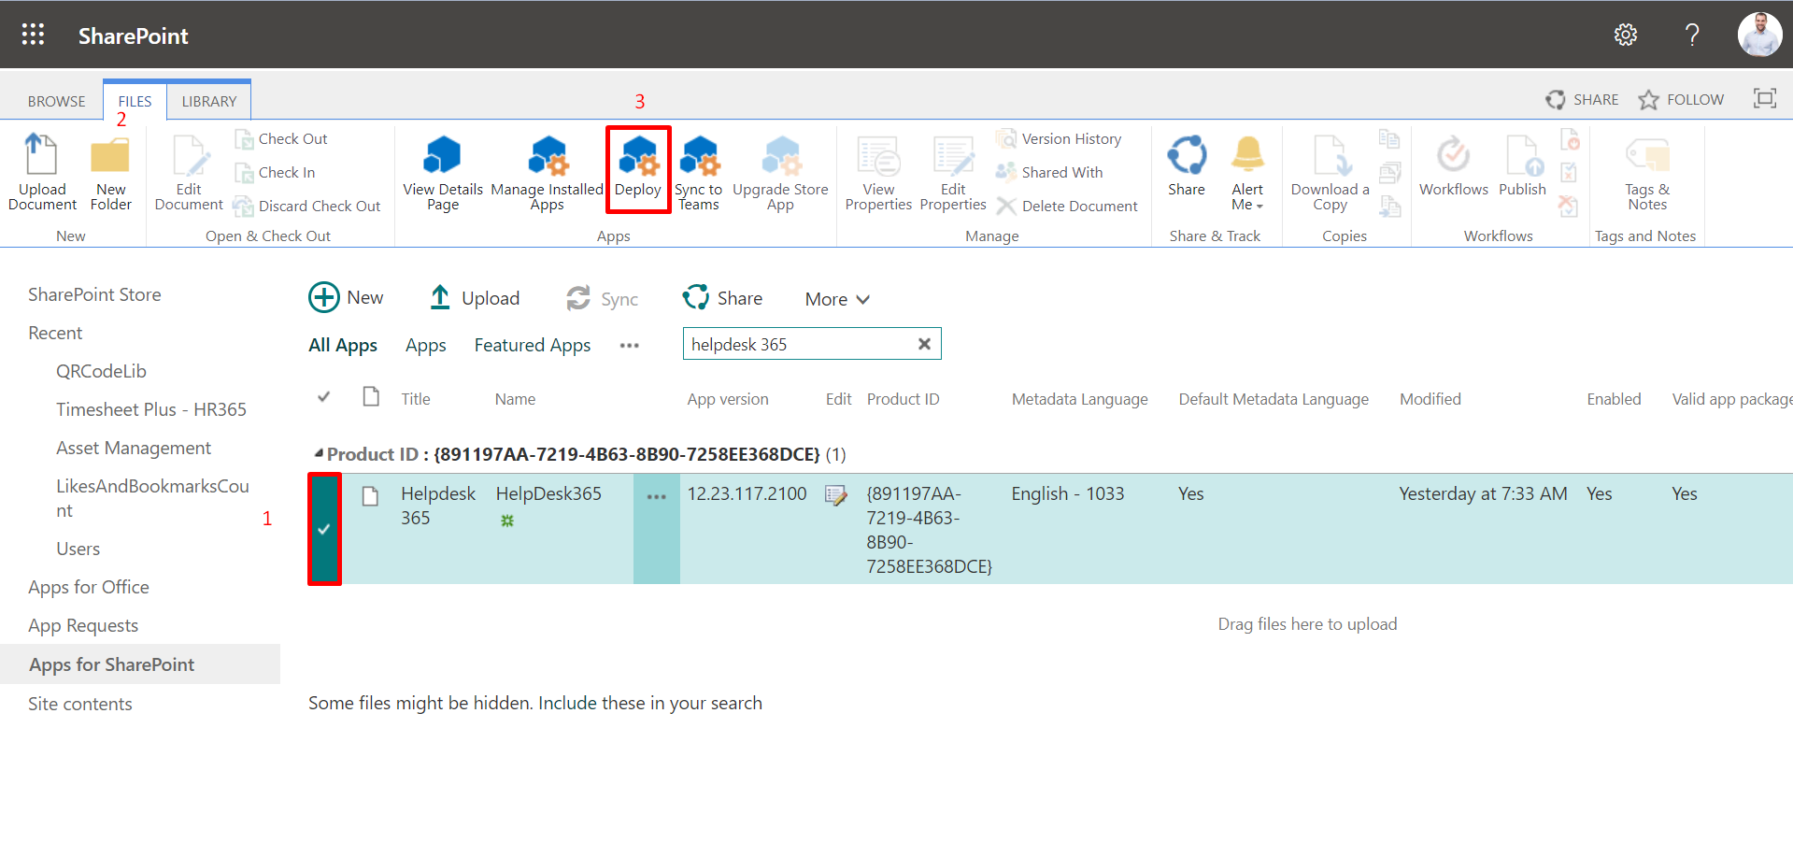Sort by Modified column header
The width and height of the screenshot is (1793, 842).
tap(1430, 399)
